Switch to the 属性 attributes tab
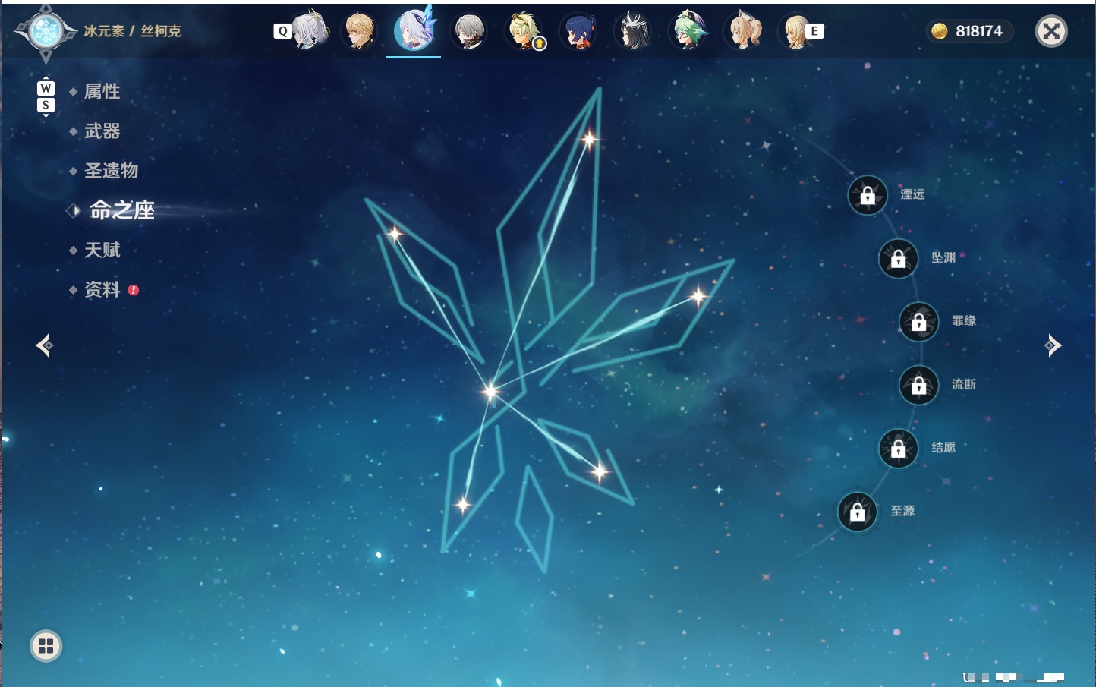This screenshot has width=1096, height=687. click(102, 92)
